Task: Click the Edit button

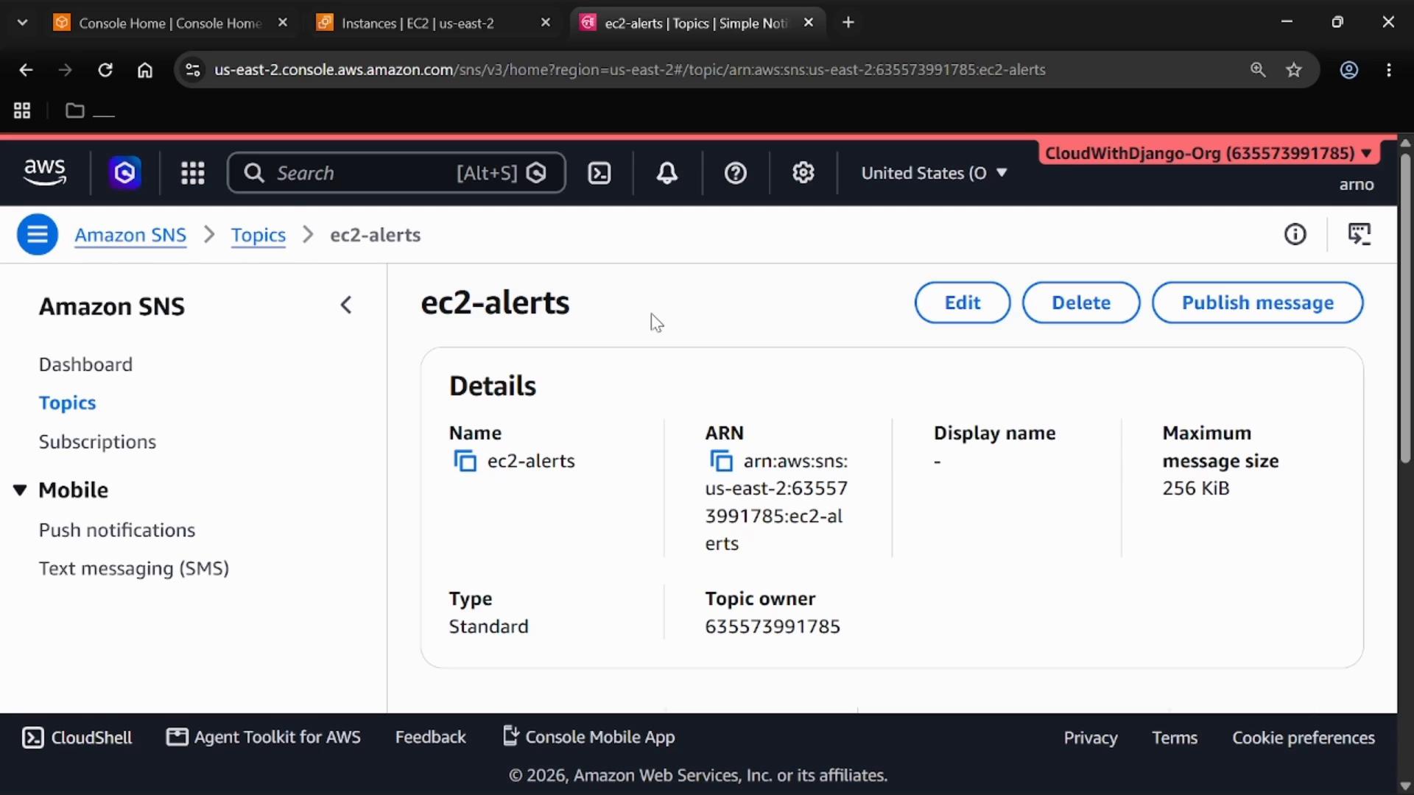Action: pyautogui.click(x=963, y=303)
